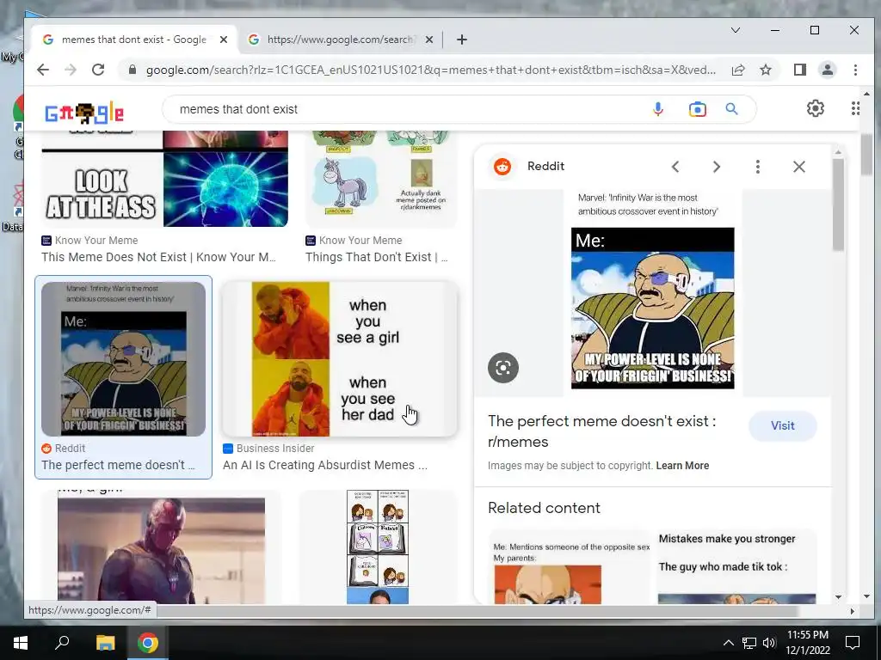Open related 'Mistakes make you stronger' meme

pos(736,567)
